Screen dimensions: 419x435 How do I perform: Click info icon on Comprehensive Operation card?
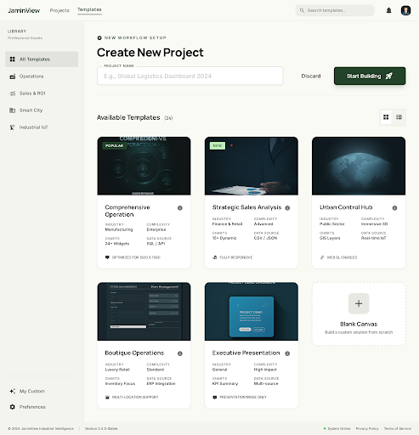click(180, 208)
